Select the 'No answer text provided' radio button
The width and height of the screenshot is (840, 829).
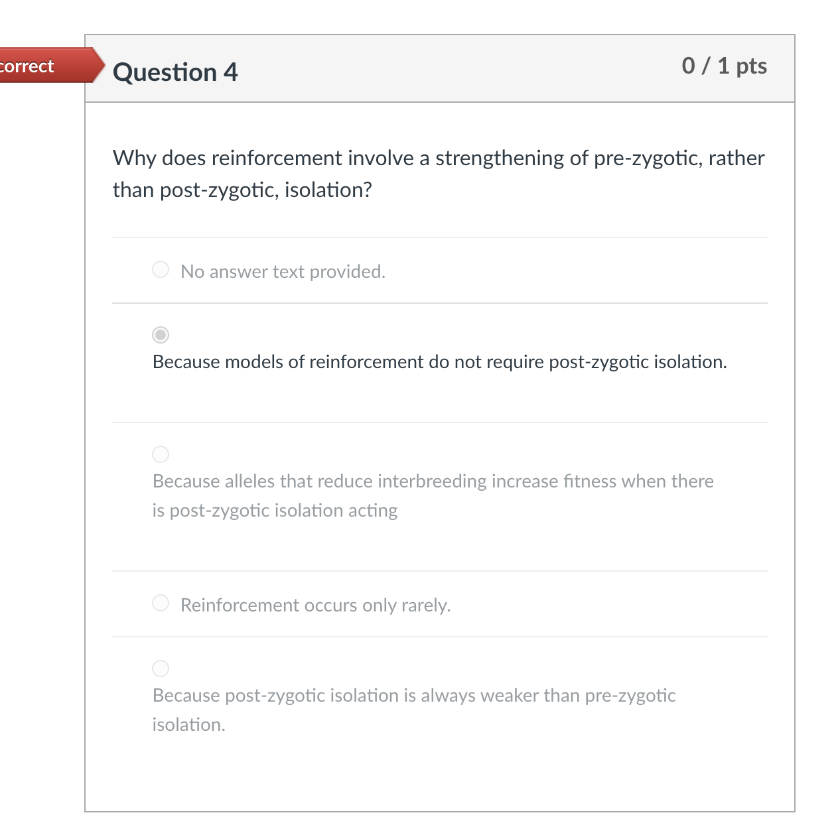coord(160,269)
